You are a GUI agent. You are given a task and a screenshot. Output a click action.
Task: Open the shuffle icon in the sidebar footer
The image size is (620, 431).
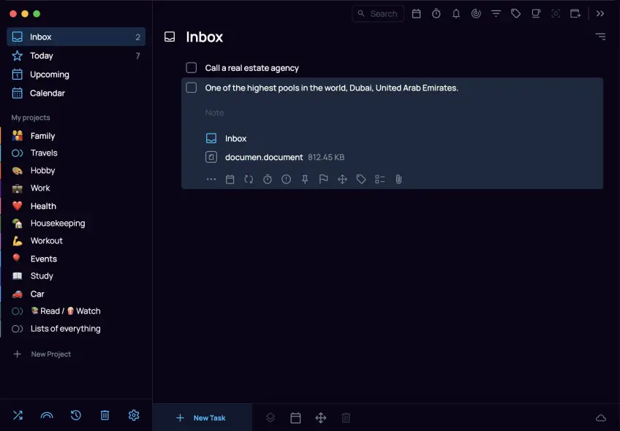[18, 415]
